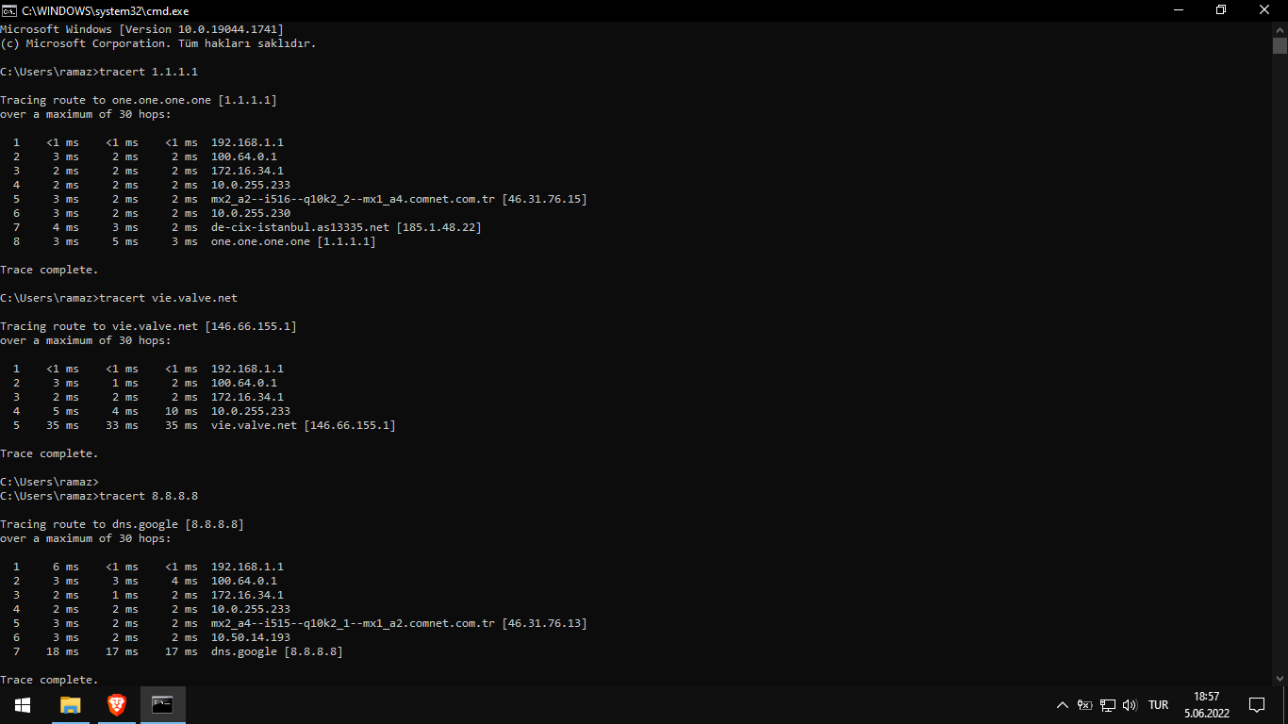Click the scrollbar up arrow
This screenshot has width=1288, height=724.
[x=1280, y=30]
